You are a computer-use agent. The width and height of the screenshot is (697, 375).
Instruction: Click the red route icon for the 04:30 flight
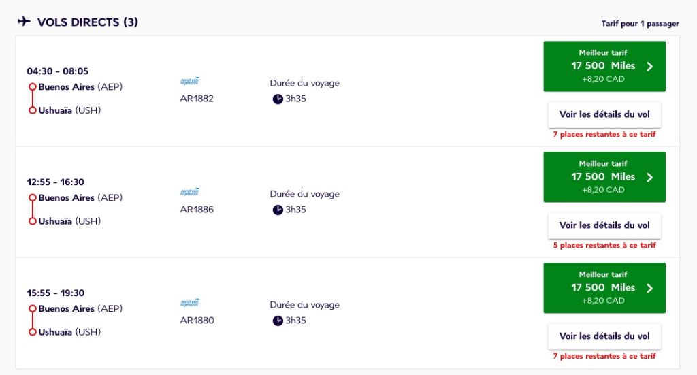[32, 99]
